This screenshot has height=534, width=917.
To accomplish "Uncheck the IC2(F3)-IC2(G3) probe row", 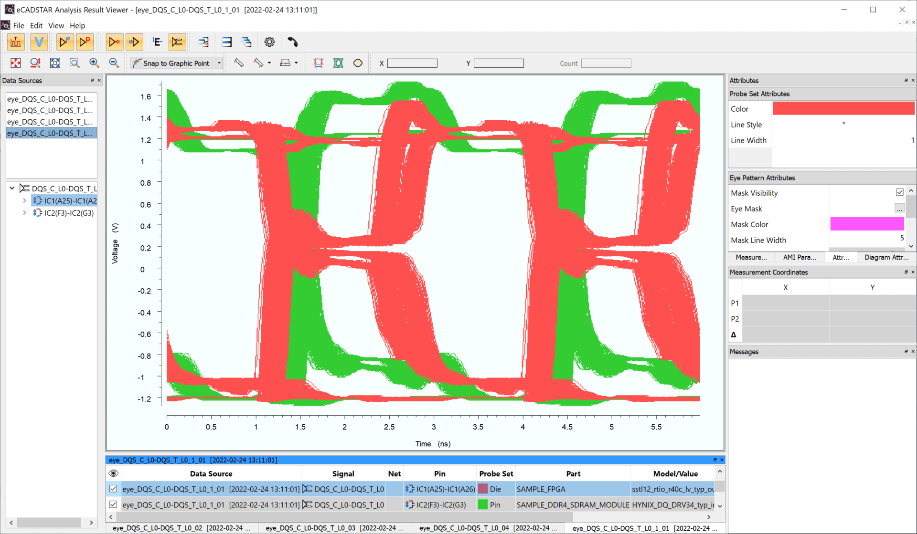I will [113, 504].
